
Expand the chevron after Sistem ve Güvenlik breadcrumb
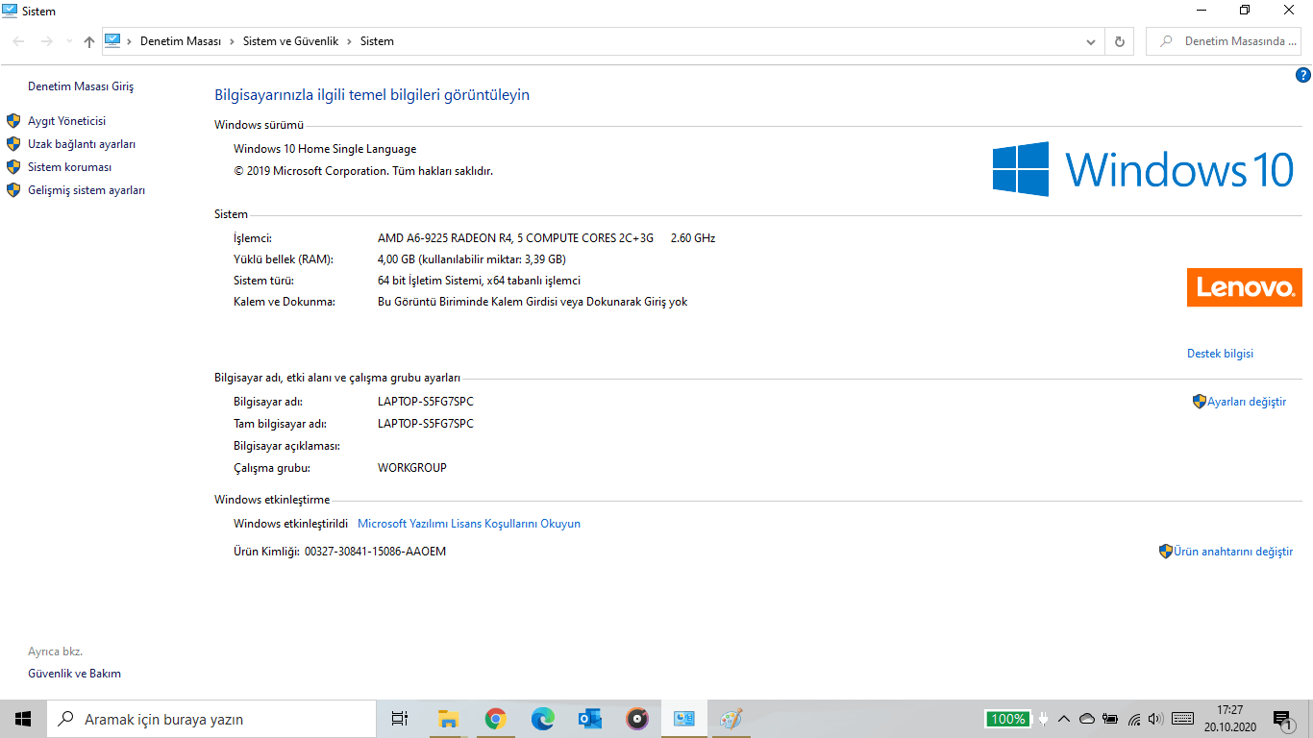[350, 41]
